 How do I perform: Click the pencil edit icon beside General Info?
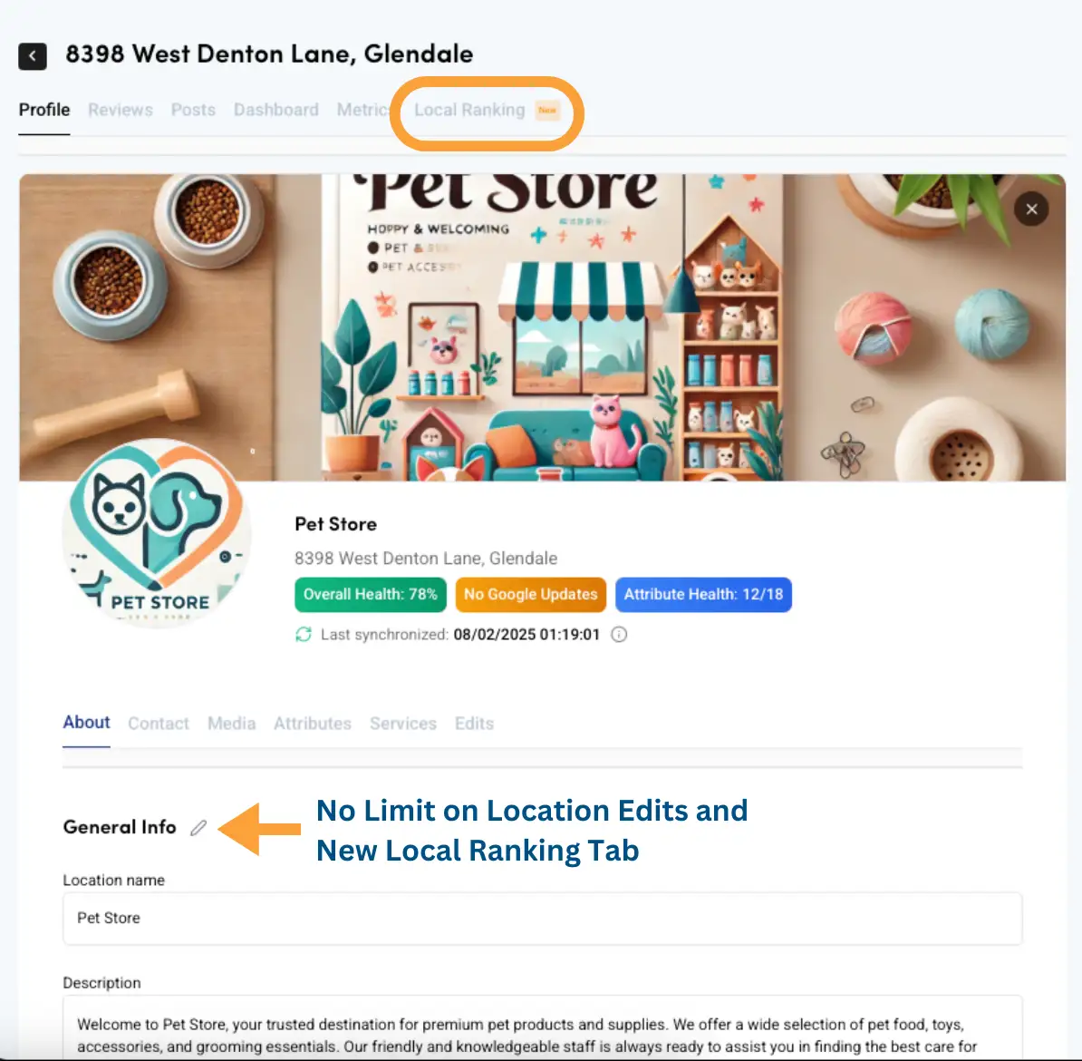198,827
